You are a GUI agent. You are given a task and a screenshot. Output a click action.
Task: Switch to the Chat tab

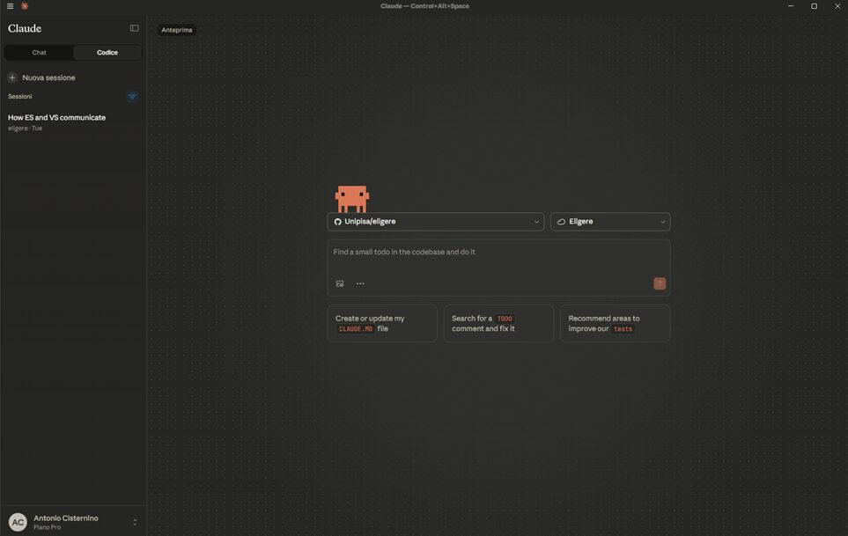[39, 53]
